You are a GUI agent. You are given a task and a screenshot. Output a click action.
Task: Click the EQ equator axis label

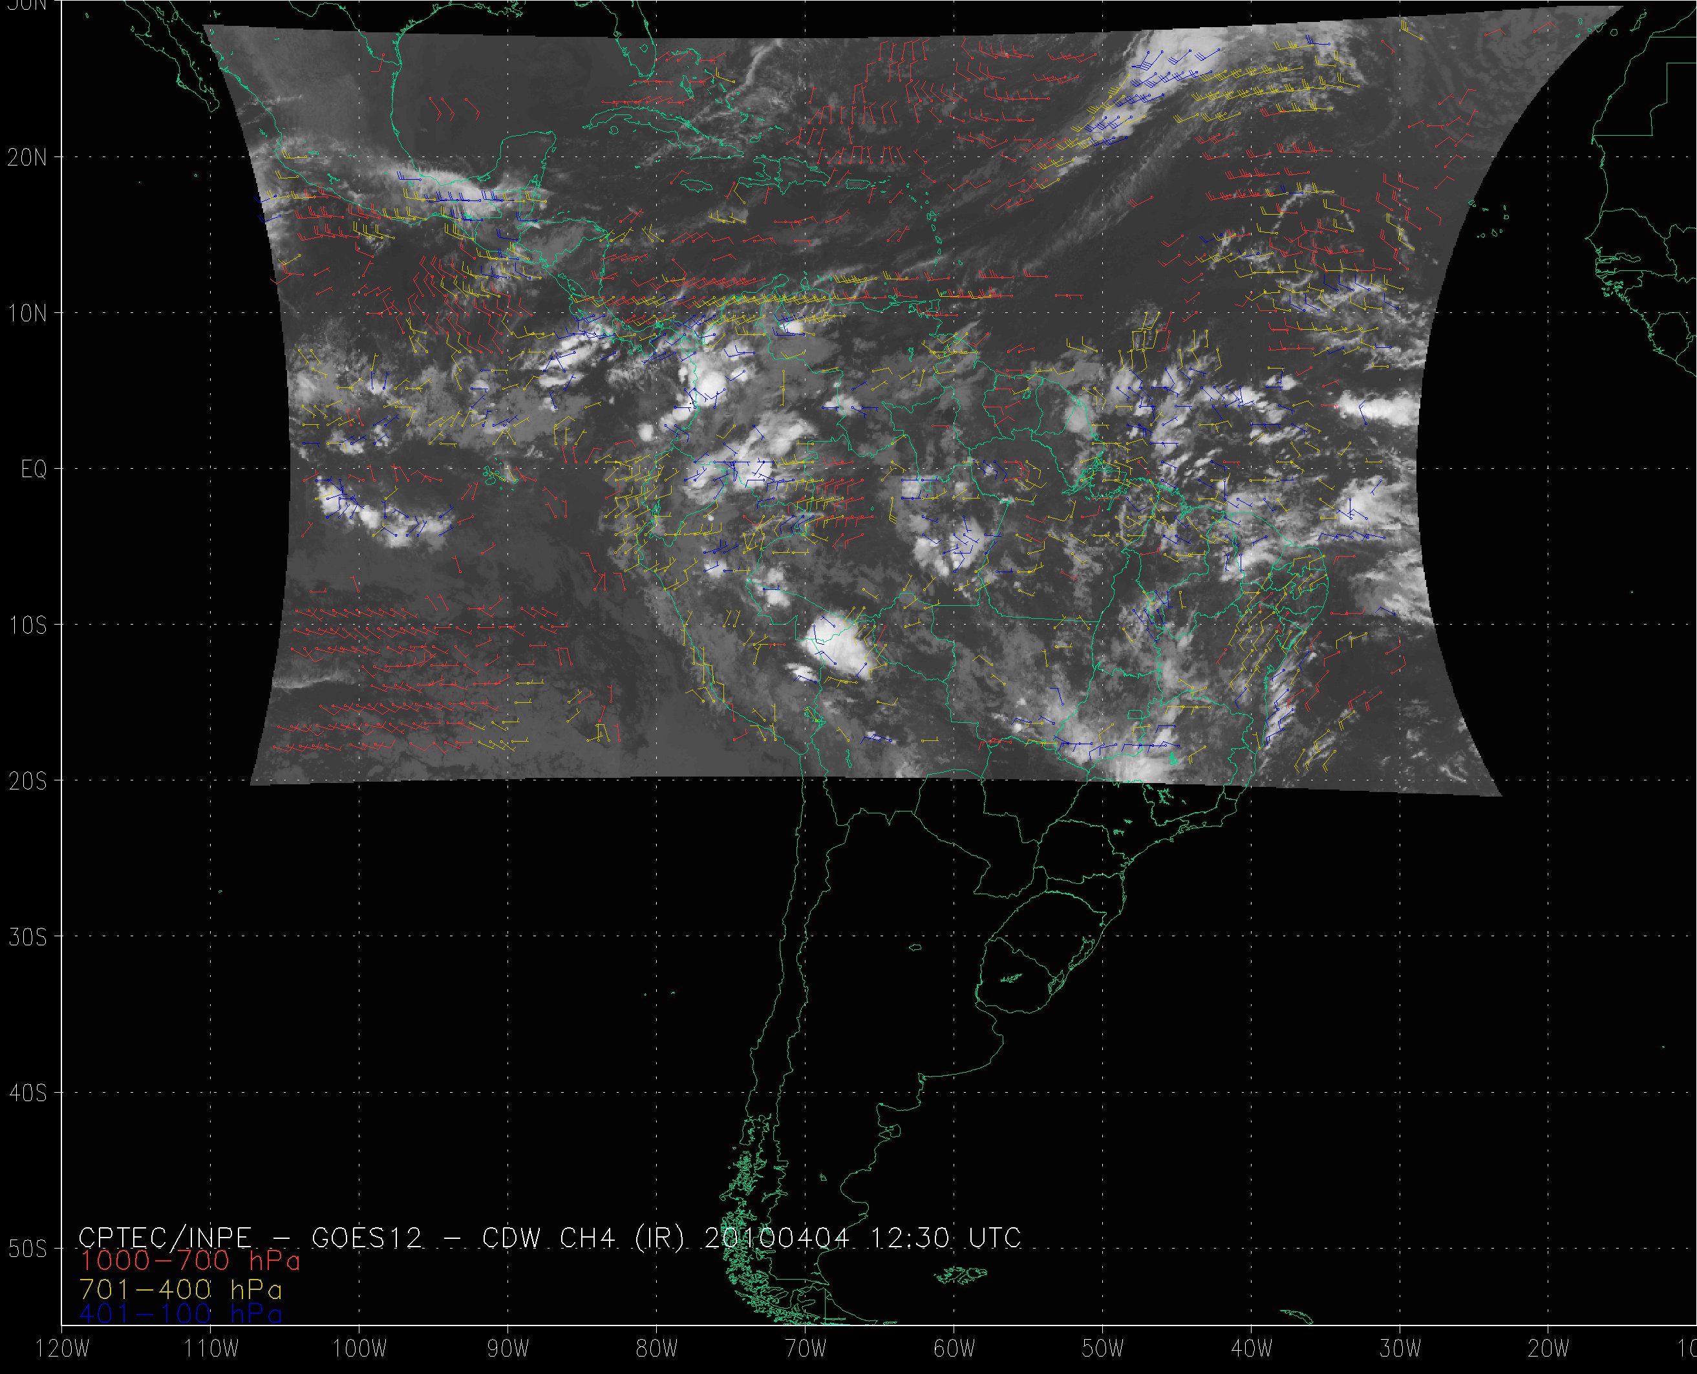[34, 469]
